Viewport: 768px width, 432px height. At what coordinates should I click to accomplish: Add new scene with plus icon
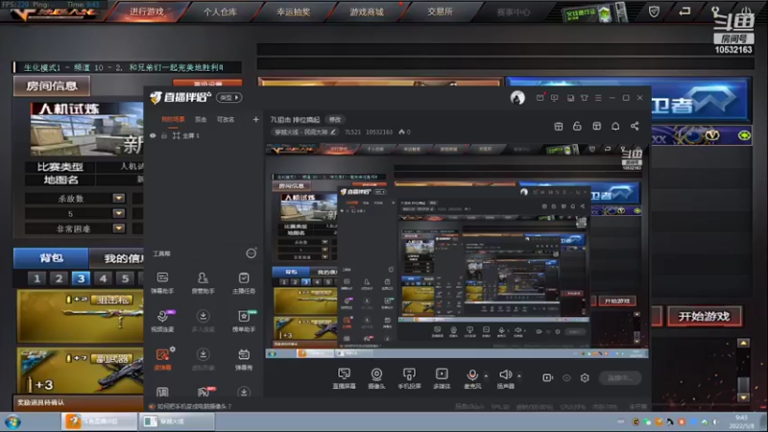tap(255, 119)
